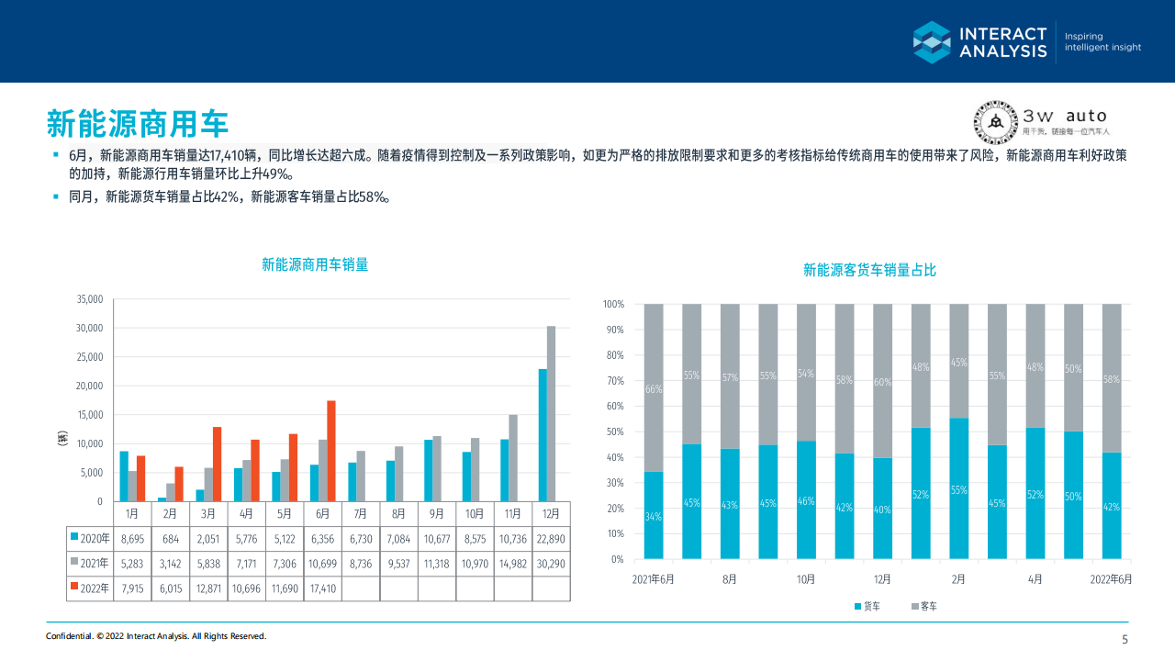1175x661 pixels.
Task: Click the blue 2020年 legend swatch
Action: pos(75,535)
